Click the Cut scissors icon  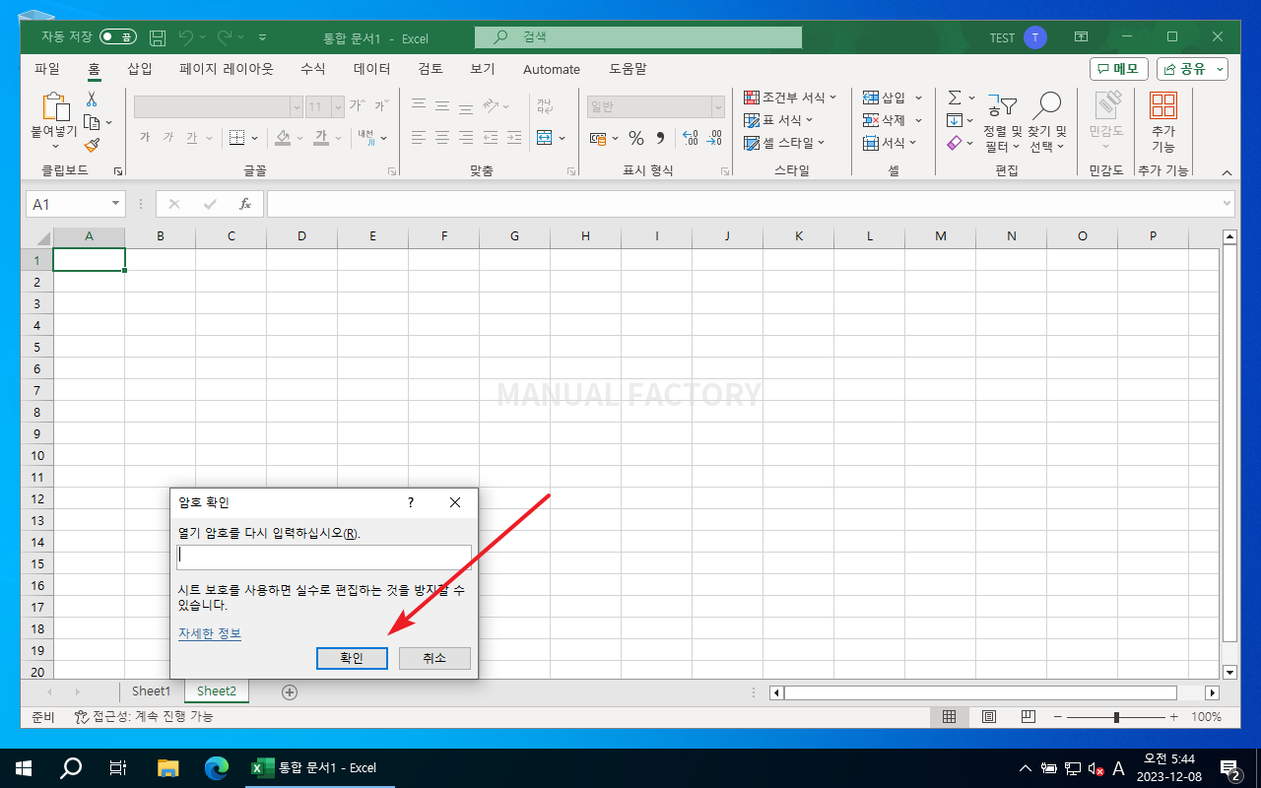coord(92,99)
